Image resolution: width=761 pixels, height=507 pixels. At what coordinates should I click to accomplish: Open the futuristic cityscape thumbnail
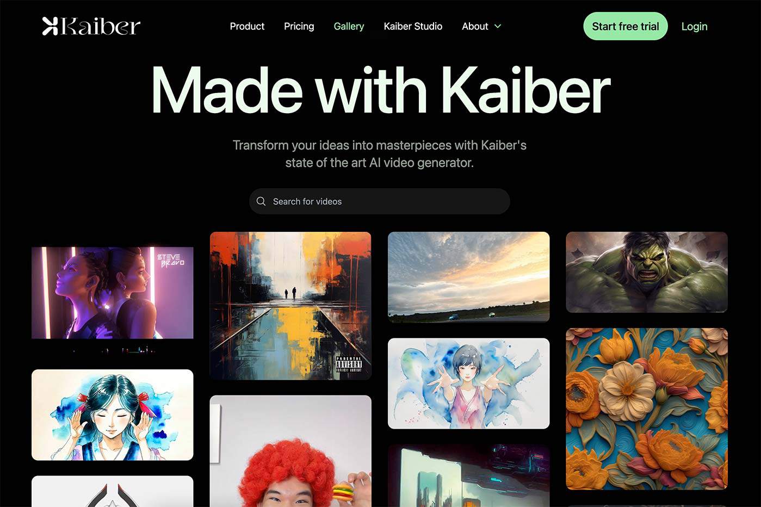[x=469, y=475]
